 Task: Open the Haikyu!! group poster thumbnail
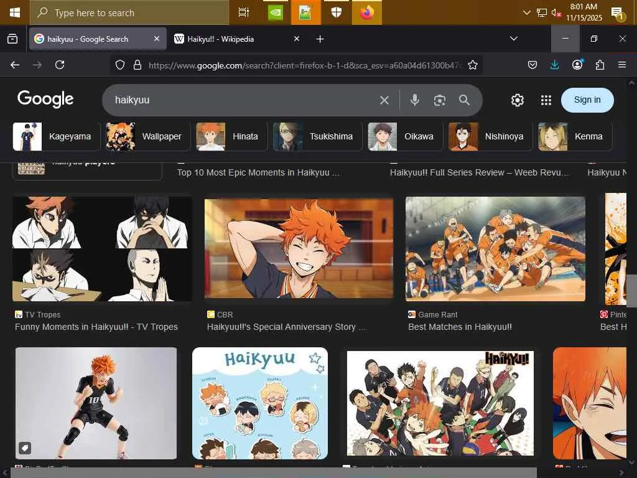[x=440, y=403]
